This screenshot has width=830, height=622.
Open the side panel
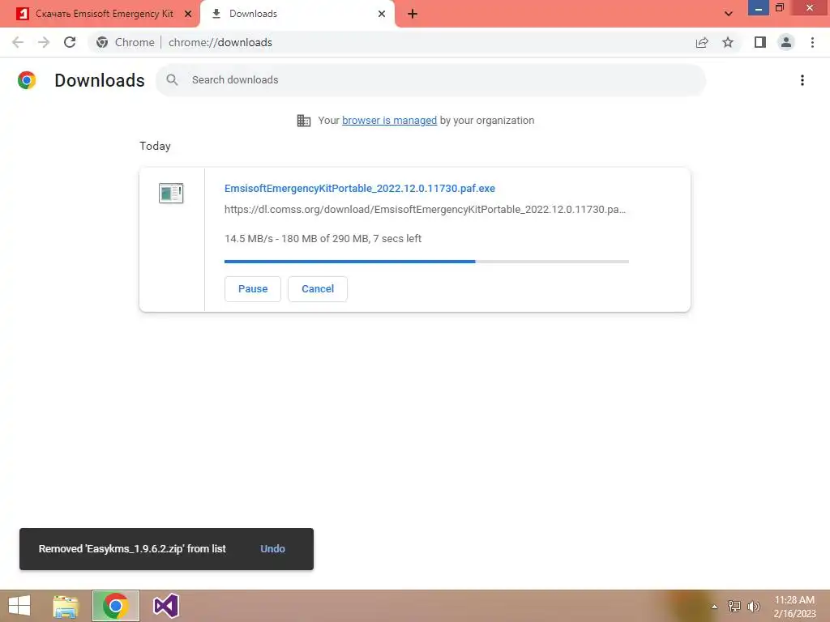point(760,42)
